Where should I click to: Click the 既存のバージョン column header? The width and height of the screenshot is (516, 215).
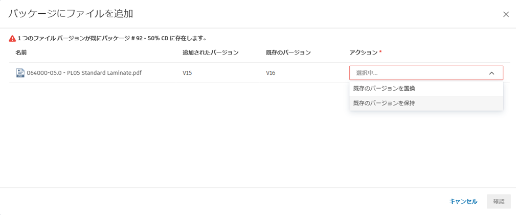click(288, 52)
